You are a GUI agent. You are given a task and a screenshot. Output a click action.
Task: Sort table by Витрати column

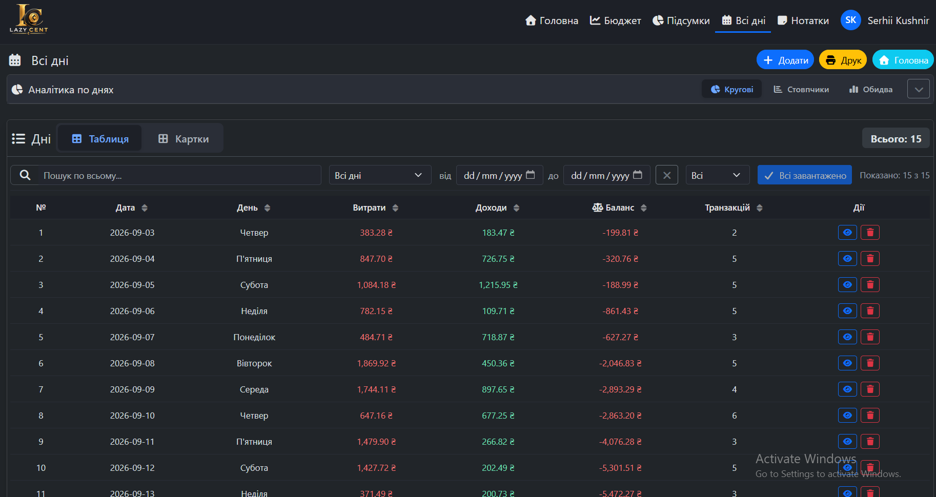[376, 208]
